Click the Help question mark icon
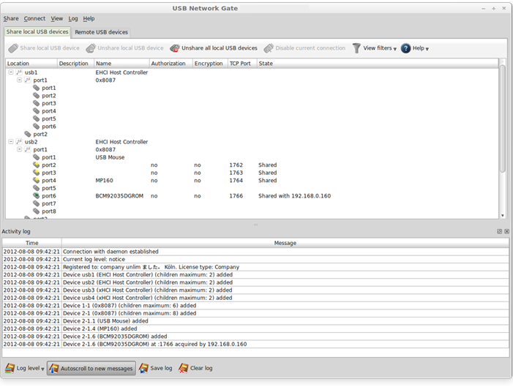The image size is (513, 387). tap(405, 48)
